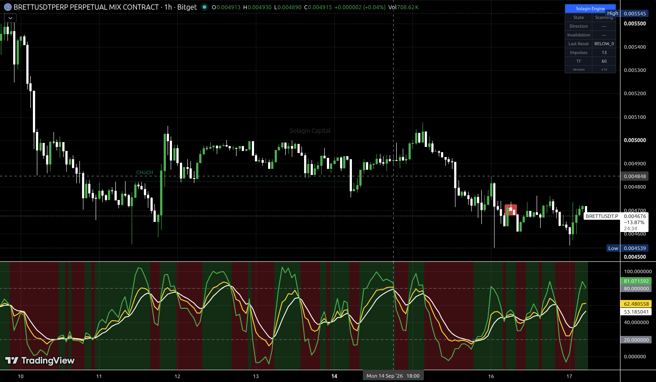
Task: Click the 0.005300 price axis label
Action: click(635, 70)
